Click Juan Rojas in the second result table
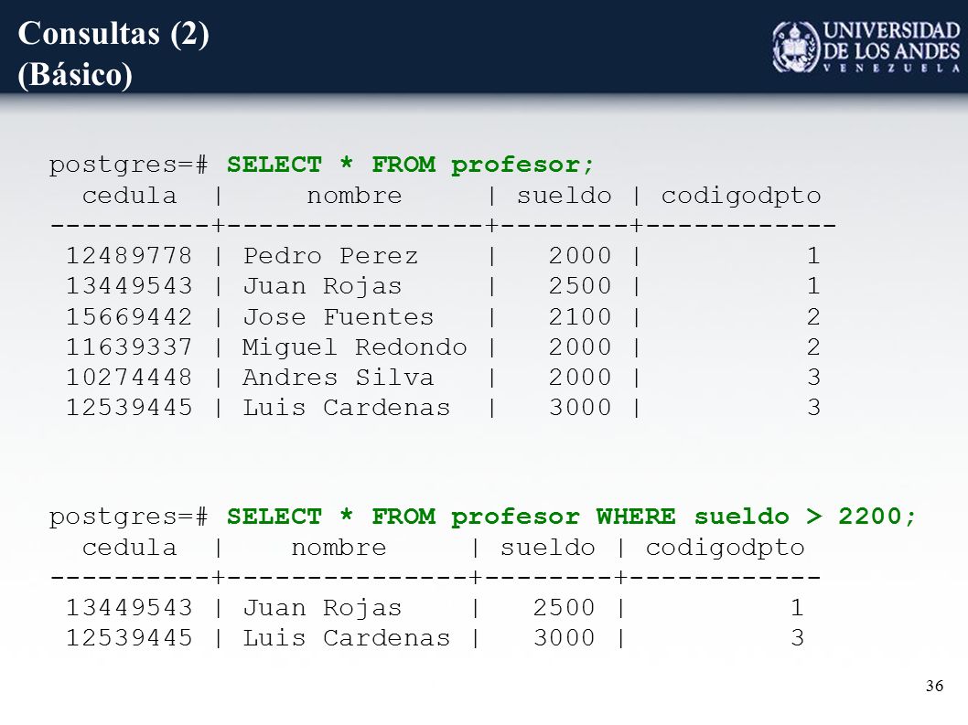 [322, 608]
